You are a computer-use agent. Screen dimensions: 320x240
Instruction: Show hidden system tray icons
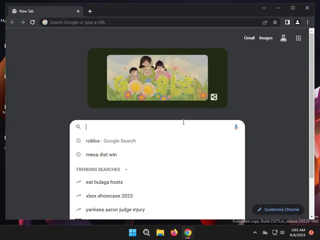255,232
